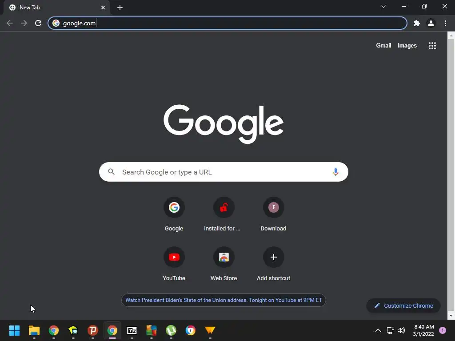Image resolution: width=455 pixels, height=341 pixels.
Task: Open the Gmail link
Action: (x=383, y=46)
